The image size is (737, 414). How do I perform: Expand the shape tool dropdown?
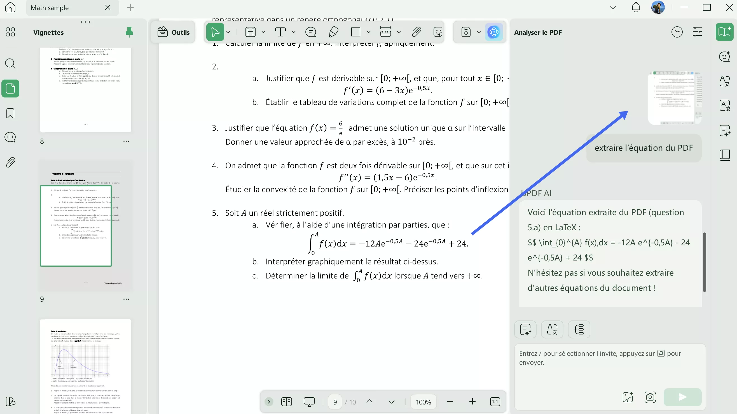click(368, 32)
